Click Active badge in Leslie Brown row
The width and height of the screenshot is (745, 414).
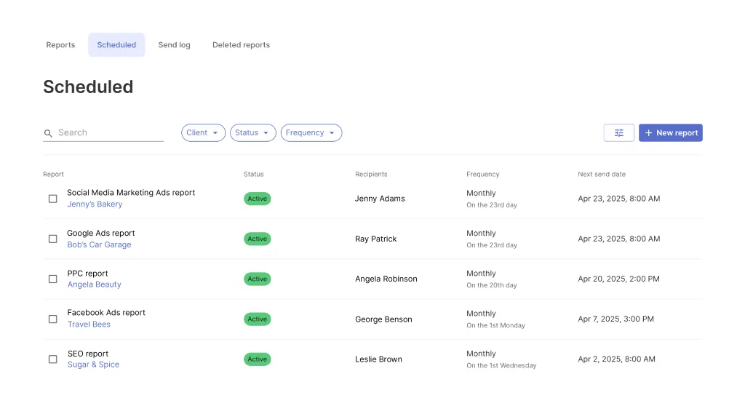(257, 359)
